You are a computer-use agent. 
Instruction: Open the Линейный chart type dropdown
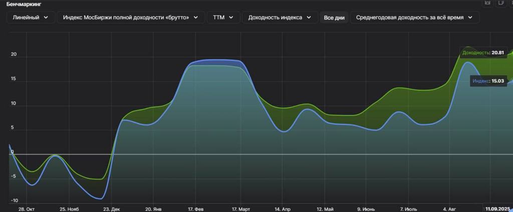pyautogui.click(x=30, y=18)
